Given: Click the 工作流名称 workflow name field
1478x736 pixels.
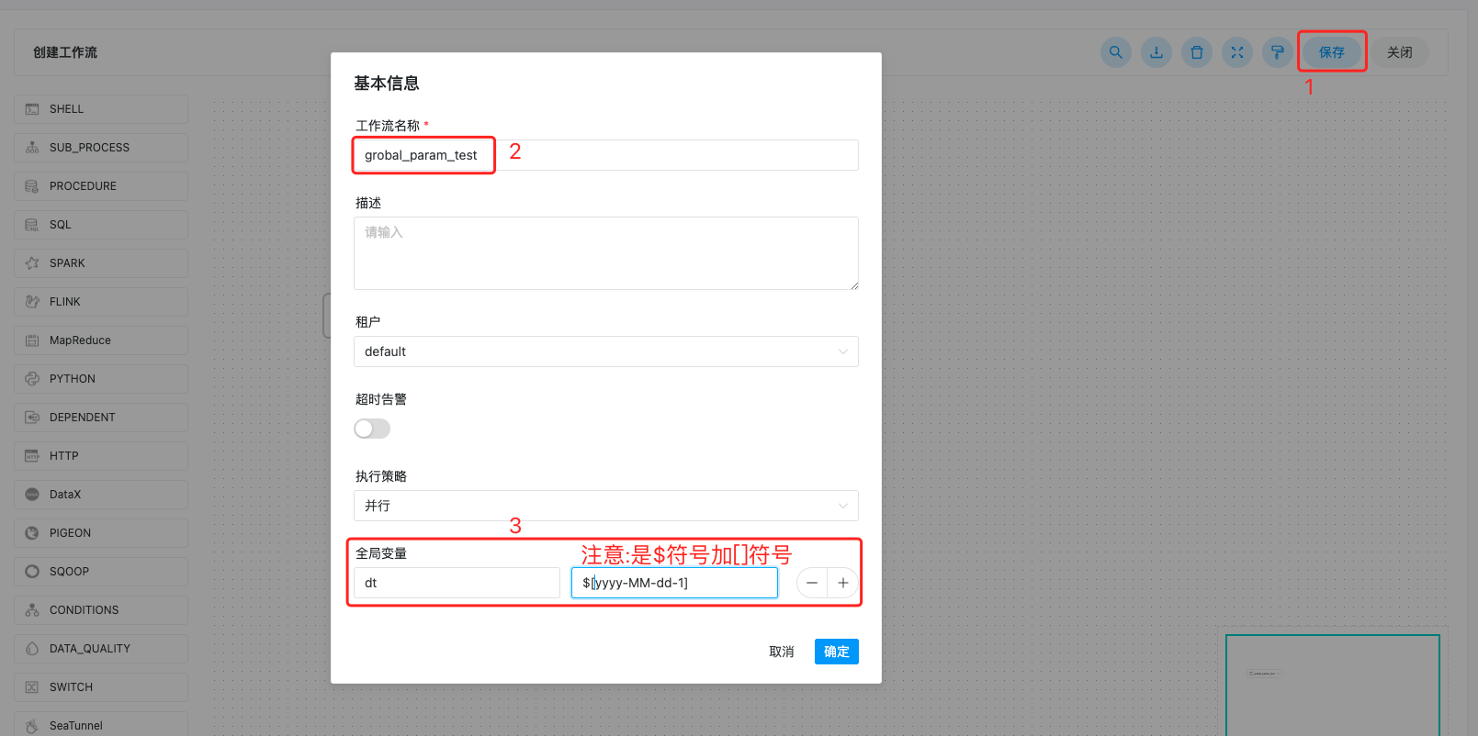Looking at the screenshot, I should [606, 155].
